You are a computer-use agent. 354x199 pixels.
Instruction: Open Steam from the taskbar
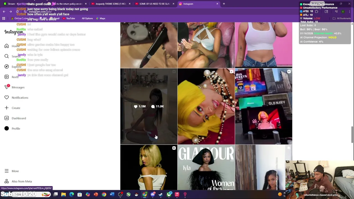coord(161,195)
